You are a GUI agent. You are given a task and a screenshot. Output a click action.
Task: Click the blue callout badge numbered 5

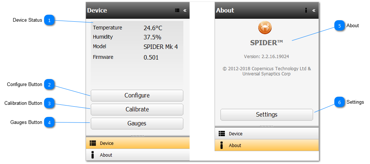click(x=340, y=26)
